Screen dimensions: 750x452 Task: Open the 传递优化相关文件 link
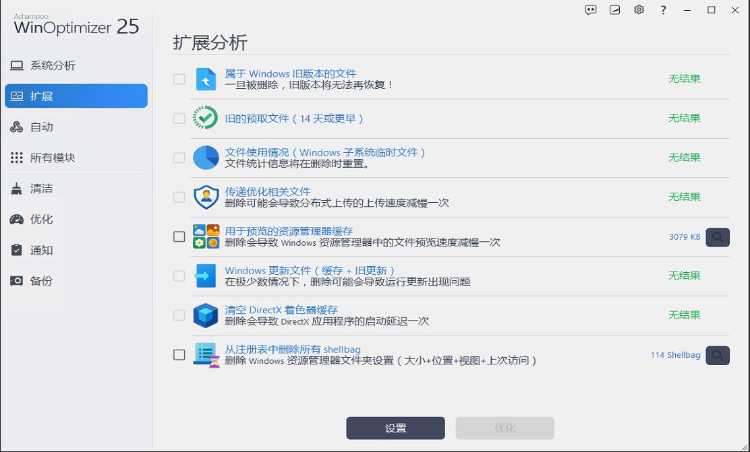[x=268, y=191]
